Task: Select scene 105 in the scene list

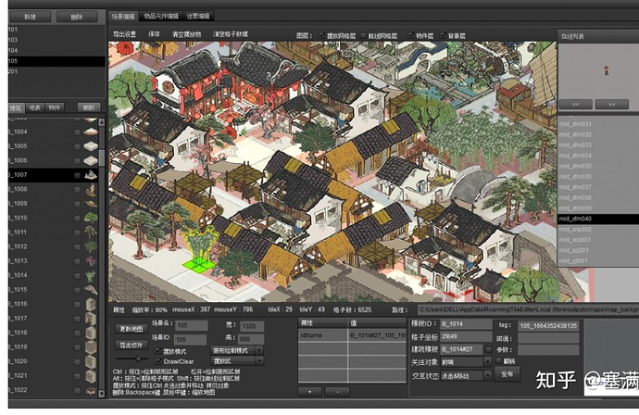Action: coord(56,61)
